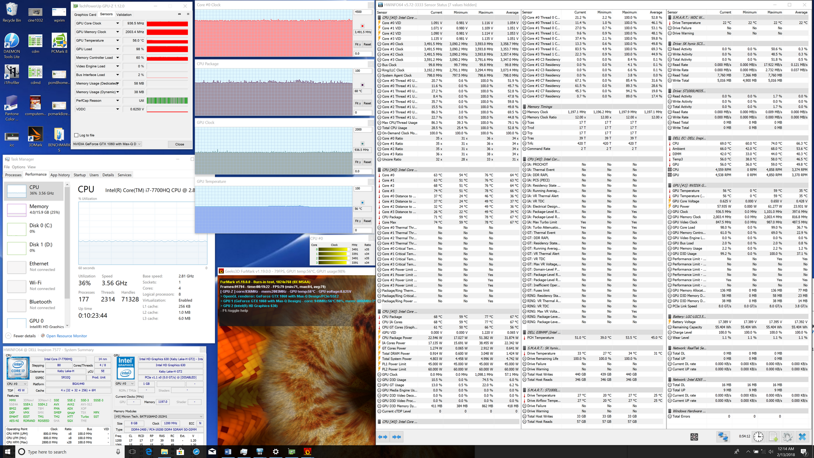This screenshot has width=814, height=458.
Task: Open Microsoft Store taskbar icon
Action: click(180, 452)
